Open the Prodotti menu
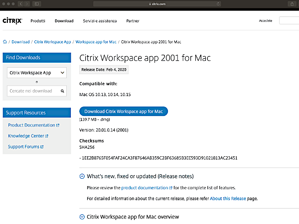This screenshot has width=299, height=224. (38, 21)
